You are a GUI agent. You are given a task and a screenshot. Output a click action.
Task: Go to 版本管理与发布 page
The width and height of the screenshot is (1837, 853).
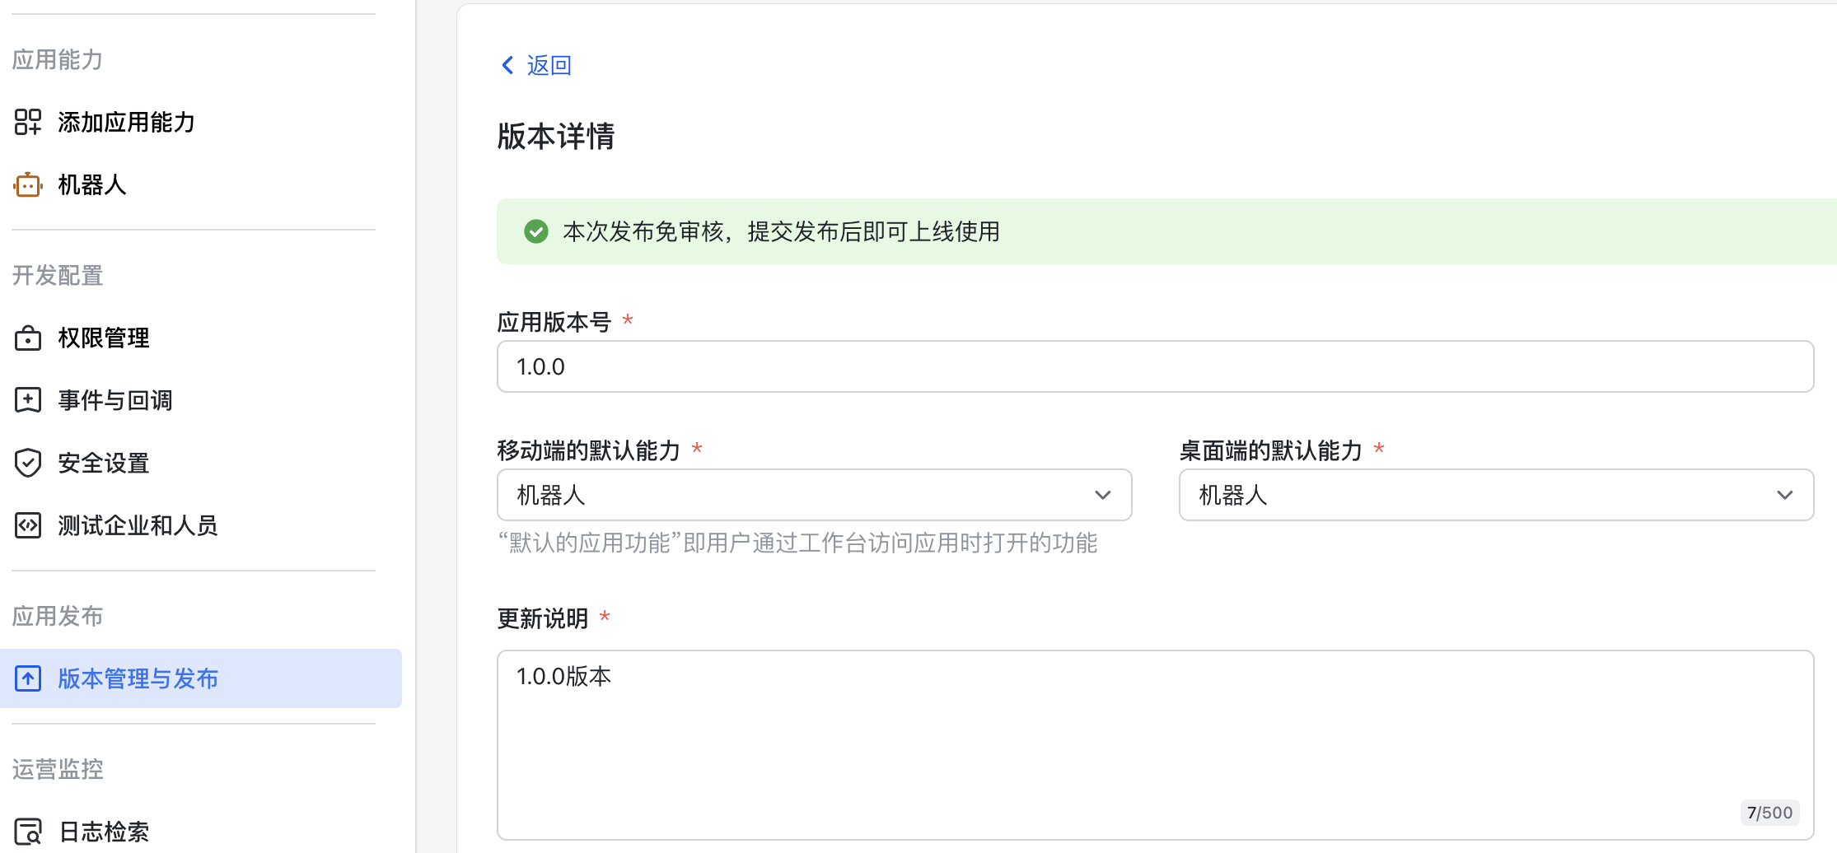(x=138, y=678)
